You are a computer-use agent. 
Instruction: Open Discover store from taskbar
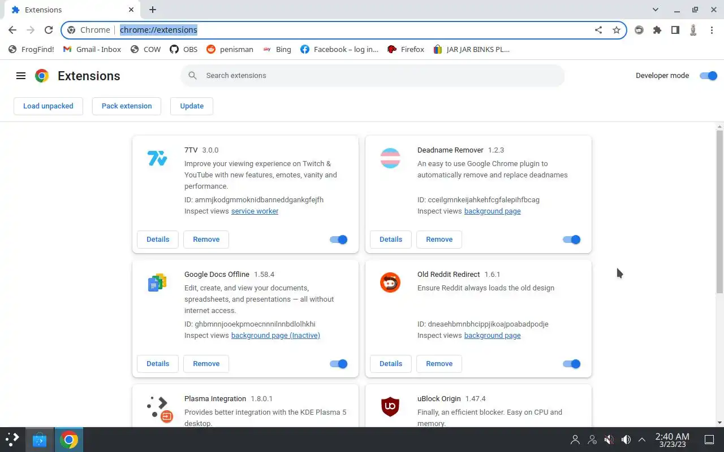click(40, 440)
